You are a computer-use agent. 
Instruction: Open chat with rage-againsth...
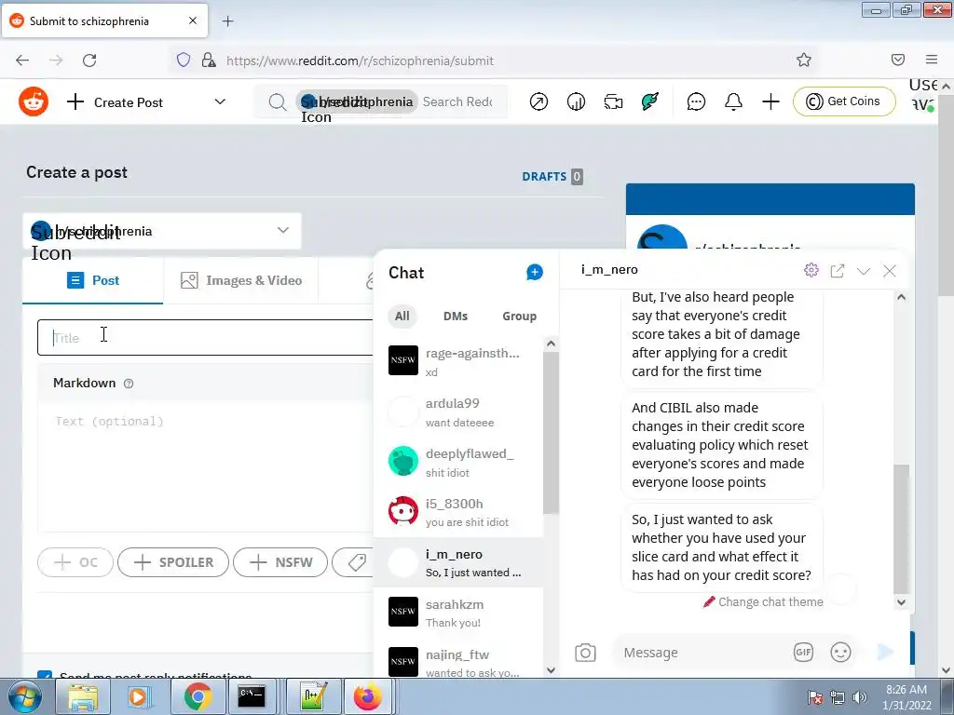pyautogui.click(x=458, y=361)
